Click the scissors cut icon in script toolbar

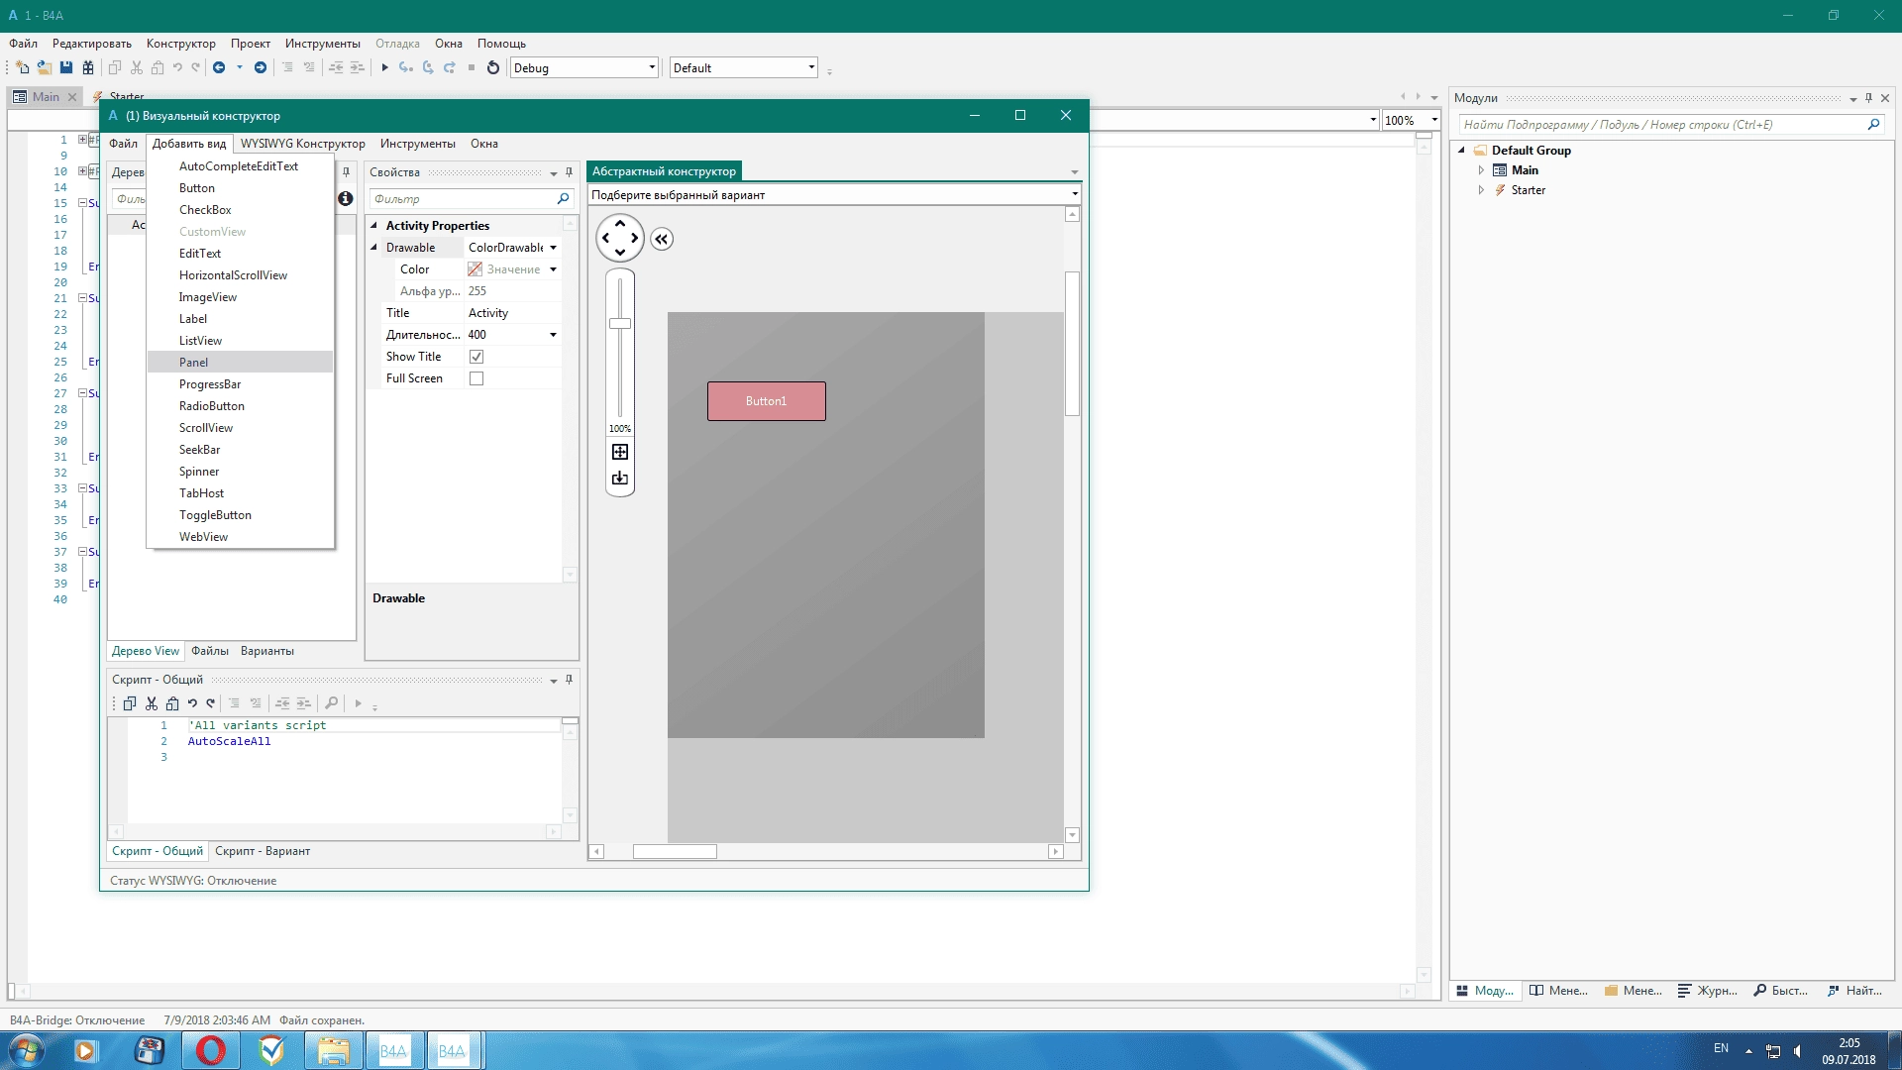[152, 703]
